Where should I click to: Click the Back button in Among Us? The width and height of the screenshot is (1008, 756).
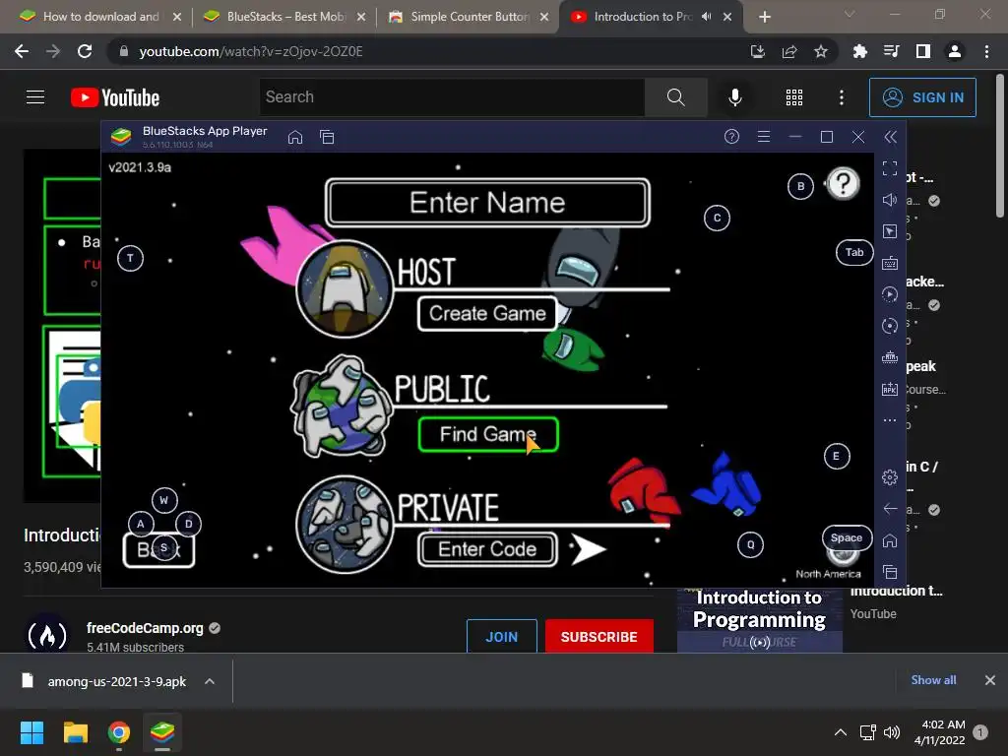[158, 550]
